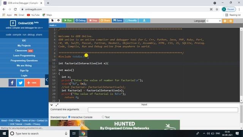Open the Contact Us link
243x137 pixels.
point(42,121)
